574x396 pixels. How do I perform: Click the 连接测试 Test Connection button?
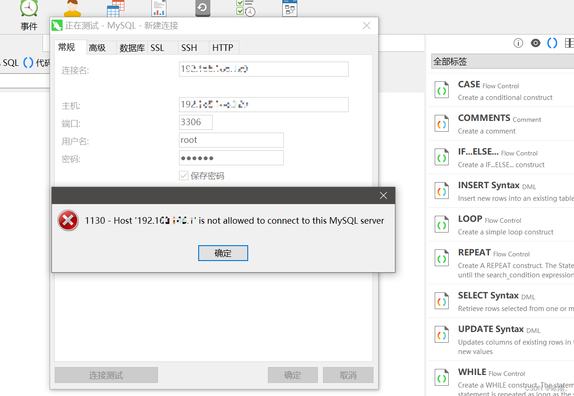click(106, 375)
